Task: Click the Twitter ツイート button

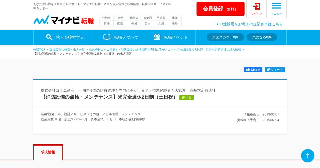Action: pos(275,70)
